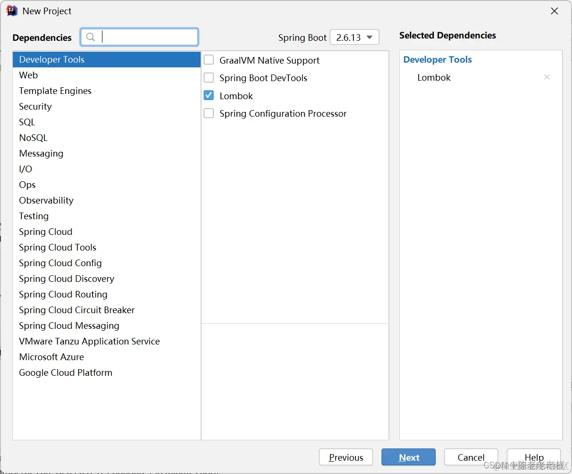This screenshot has width=572, height=474.
Task: Click the IntelliJ IDEA logo in title bar
Action: tap(12, 11)
